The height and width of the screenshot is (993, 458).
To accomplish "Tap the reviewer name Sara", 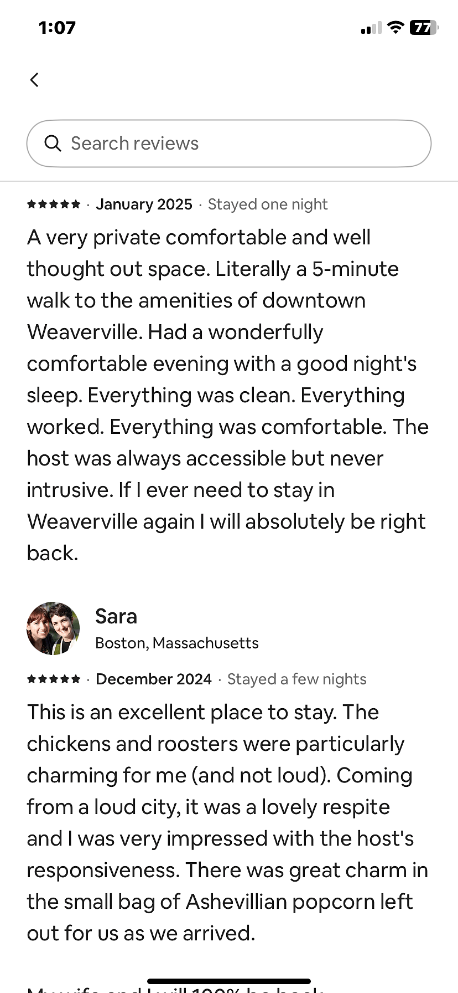I will point(116,616).
